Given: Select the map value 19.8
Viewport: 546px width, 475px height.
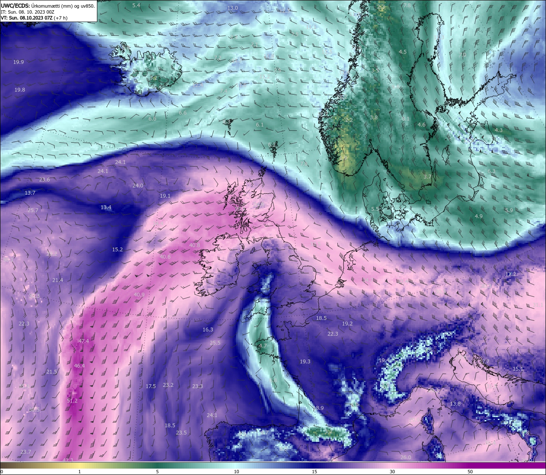Looking at the screenshot, I should coord(20,89).
